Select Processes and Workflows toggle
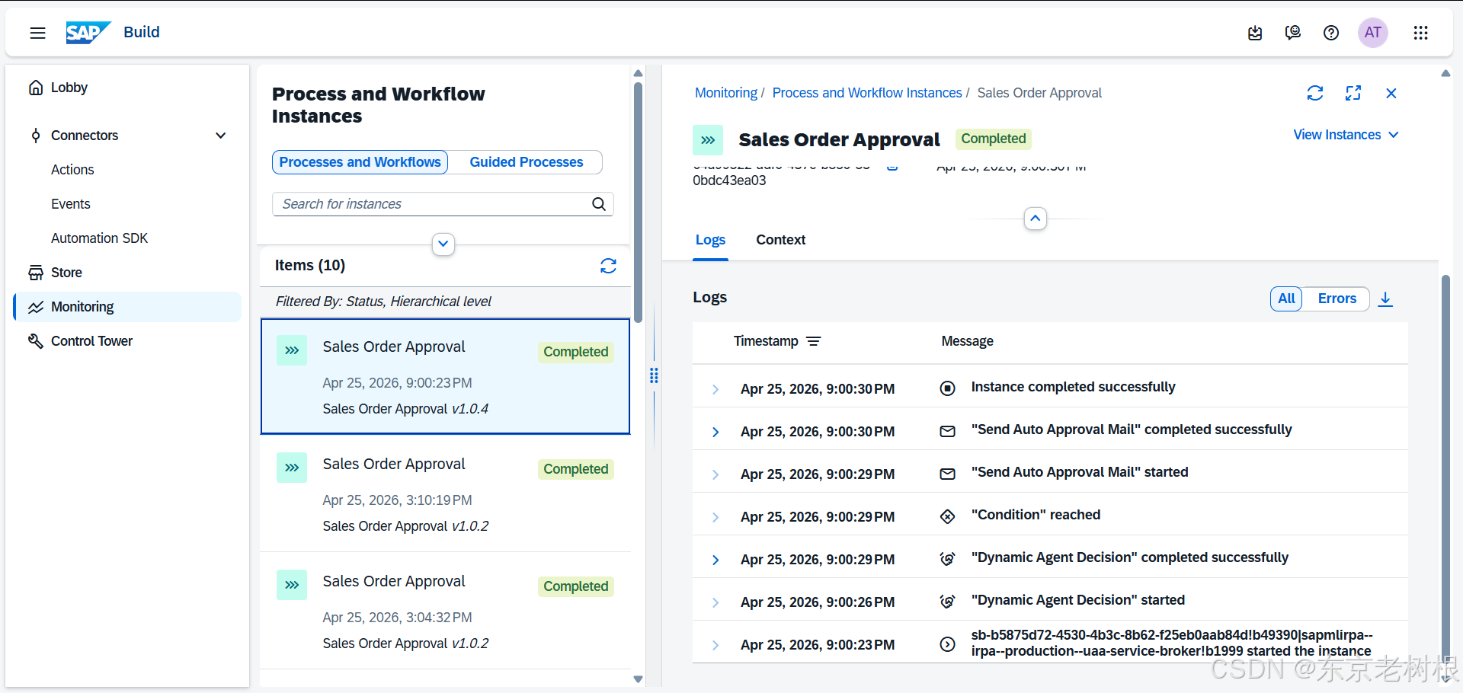This screenshot has height=693, width=1463. tap(360, 162)
